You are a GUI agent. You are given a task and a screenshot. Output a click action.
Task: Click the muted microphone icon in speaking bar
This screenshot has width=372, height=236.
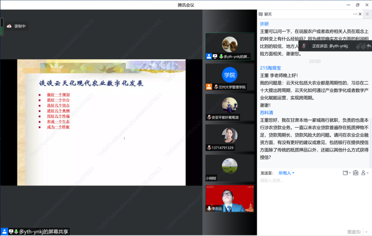coord(304,46)
